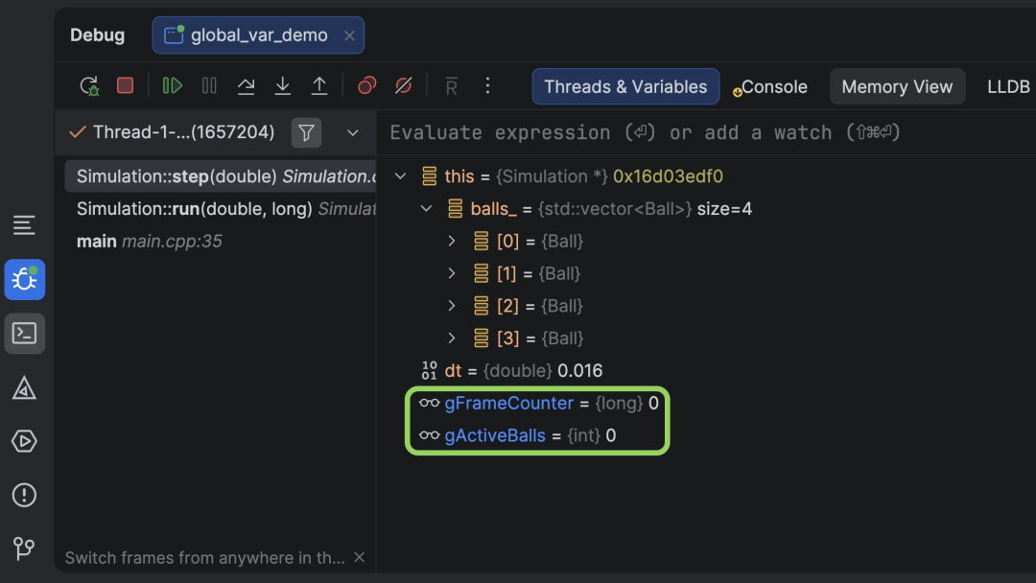
Task: Resume program execution
Action: pyautogui.click(x=173, y=86)
